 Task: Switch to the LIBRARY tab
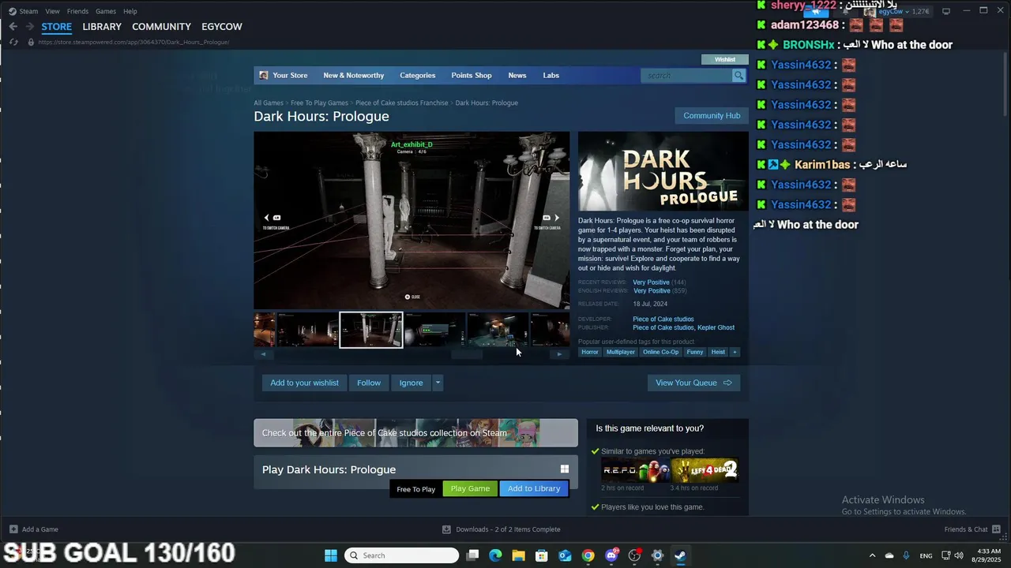coord(102,27)
